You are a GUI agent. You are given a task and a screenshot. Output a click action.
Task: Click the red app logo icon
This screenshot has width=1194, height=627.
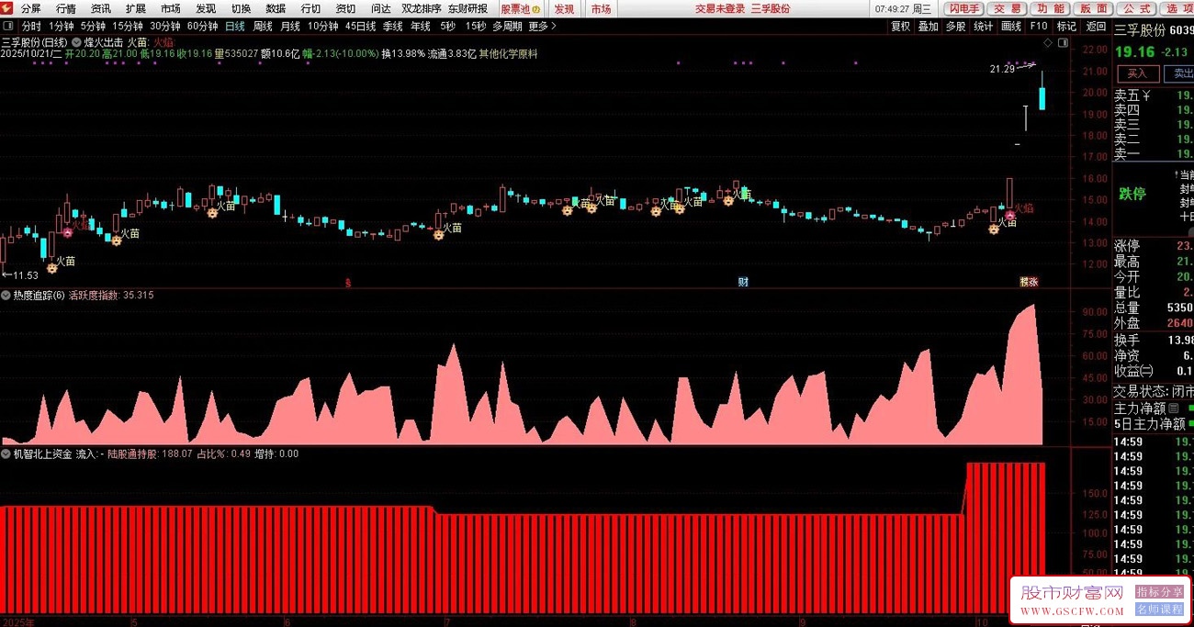[7, 8]
